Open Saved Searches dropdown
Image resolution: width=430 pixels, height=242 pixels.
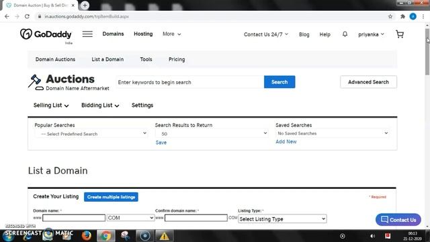(x=333, y=133)
